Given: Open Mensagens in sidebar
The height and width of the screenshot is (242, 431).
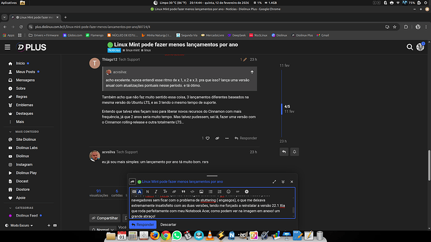Looking at the screenshot, I should [x=25, y=80].
